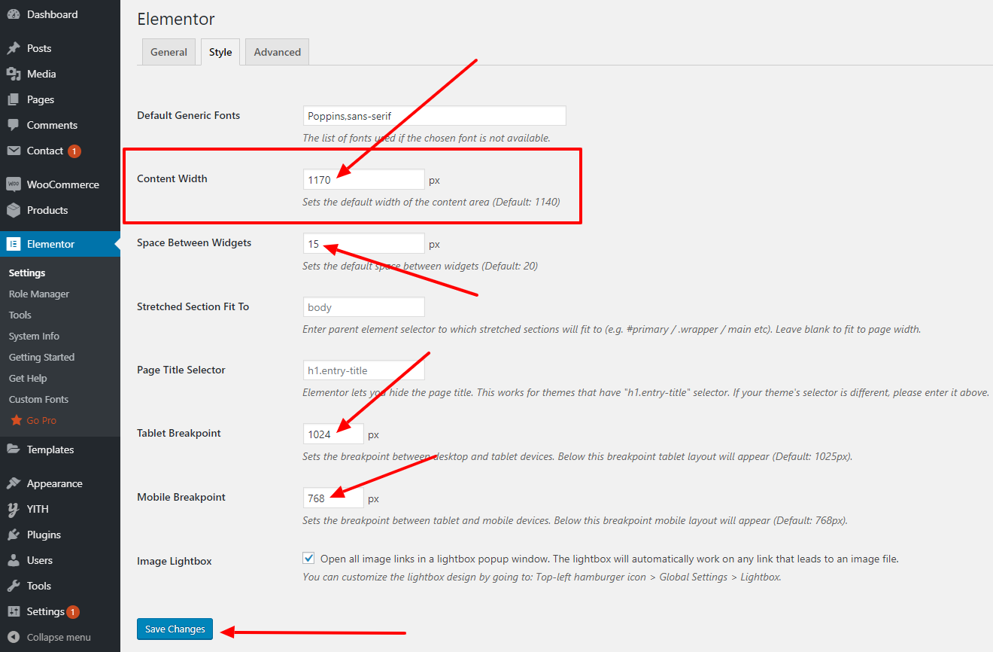Click the Comments speech bubble icon
Image resolution: width=993 pixels, height=652 pixels.
click(x=14, y=125)
